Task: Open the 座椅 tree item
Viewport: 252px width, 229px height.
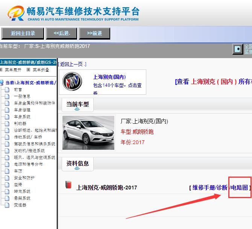Action: pos(18,184)
